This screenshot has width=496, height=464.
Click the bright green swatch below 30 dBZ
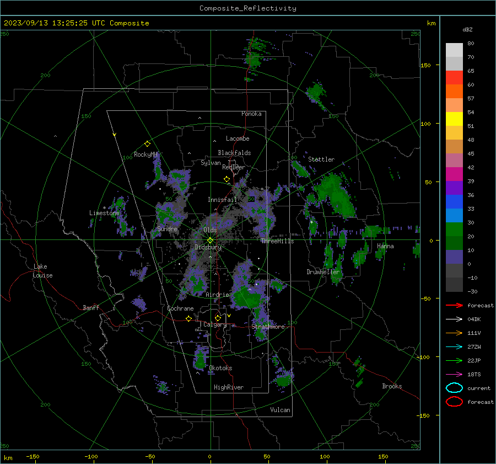[454, 229]
